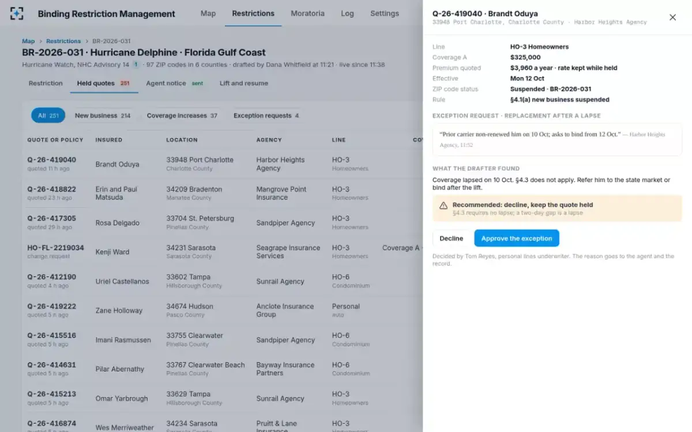Viewport: 692px width, 432px height.
Task: Click insured name Omar Yarbrough
Action: 122,399
